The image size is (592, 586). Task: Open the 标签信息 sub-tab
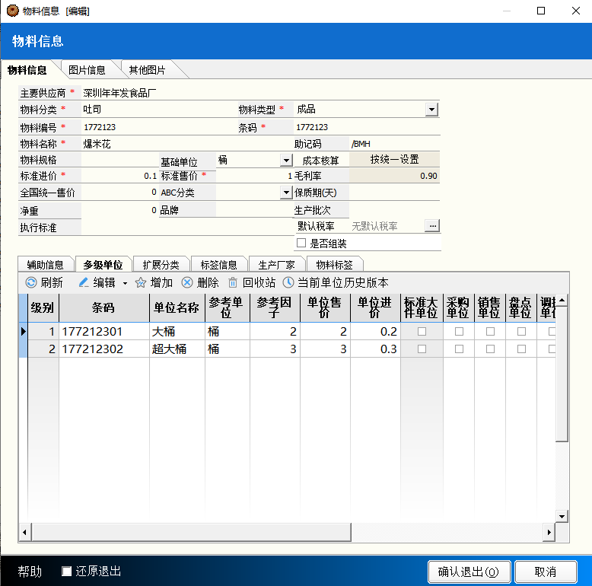click(x=219, y=265)
